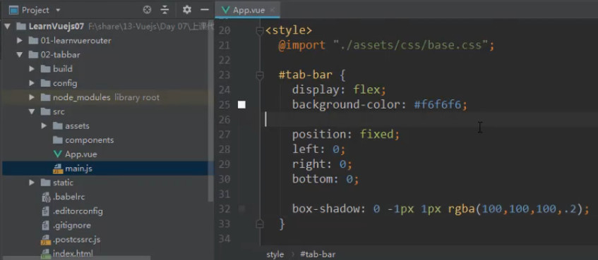Select the .postcssrc.js file

[77, 240]
